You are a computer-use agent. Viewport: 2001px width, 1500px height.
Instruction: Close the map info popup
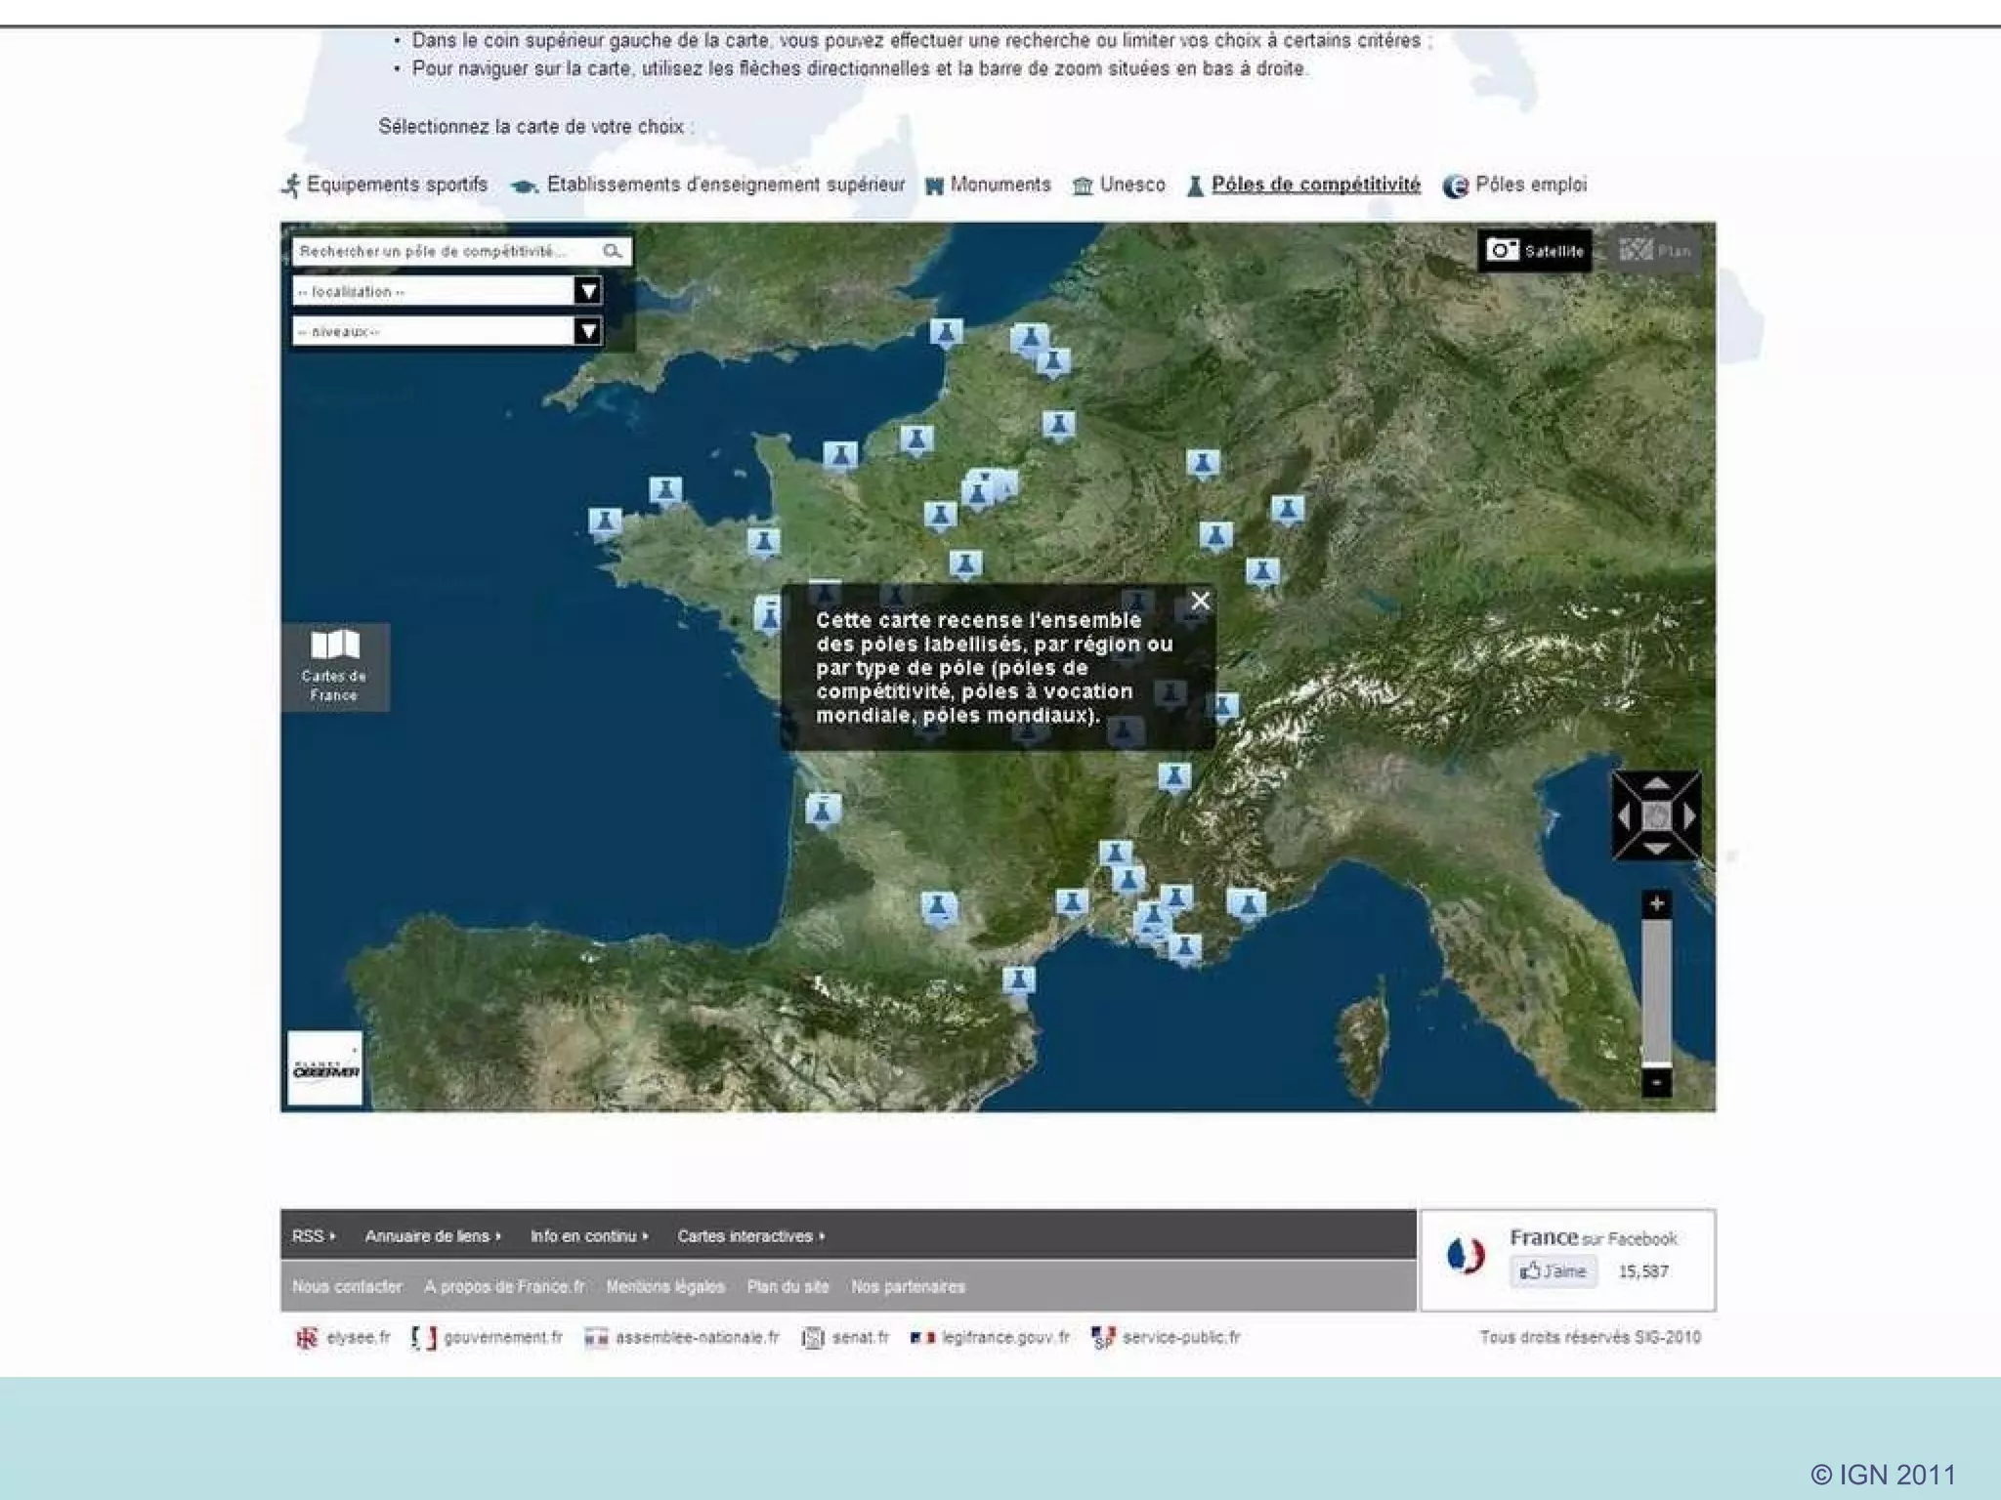[1200, 602]
